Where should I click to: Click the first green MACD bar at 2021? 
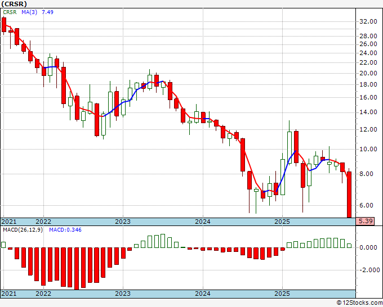3,245
